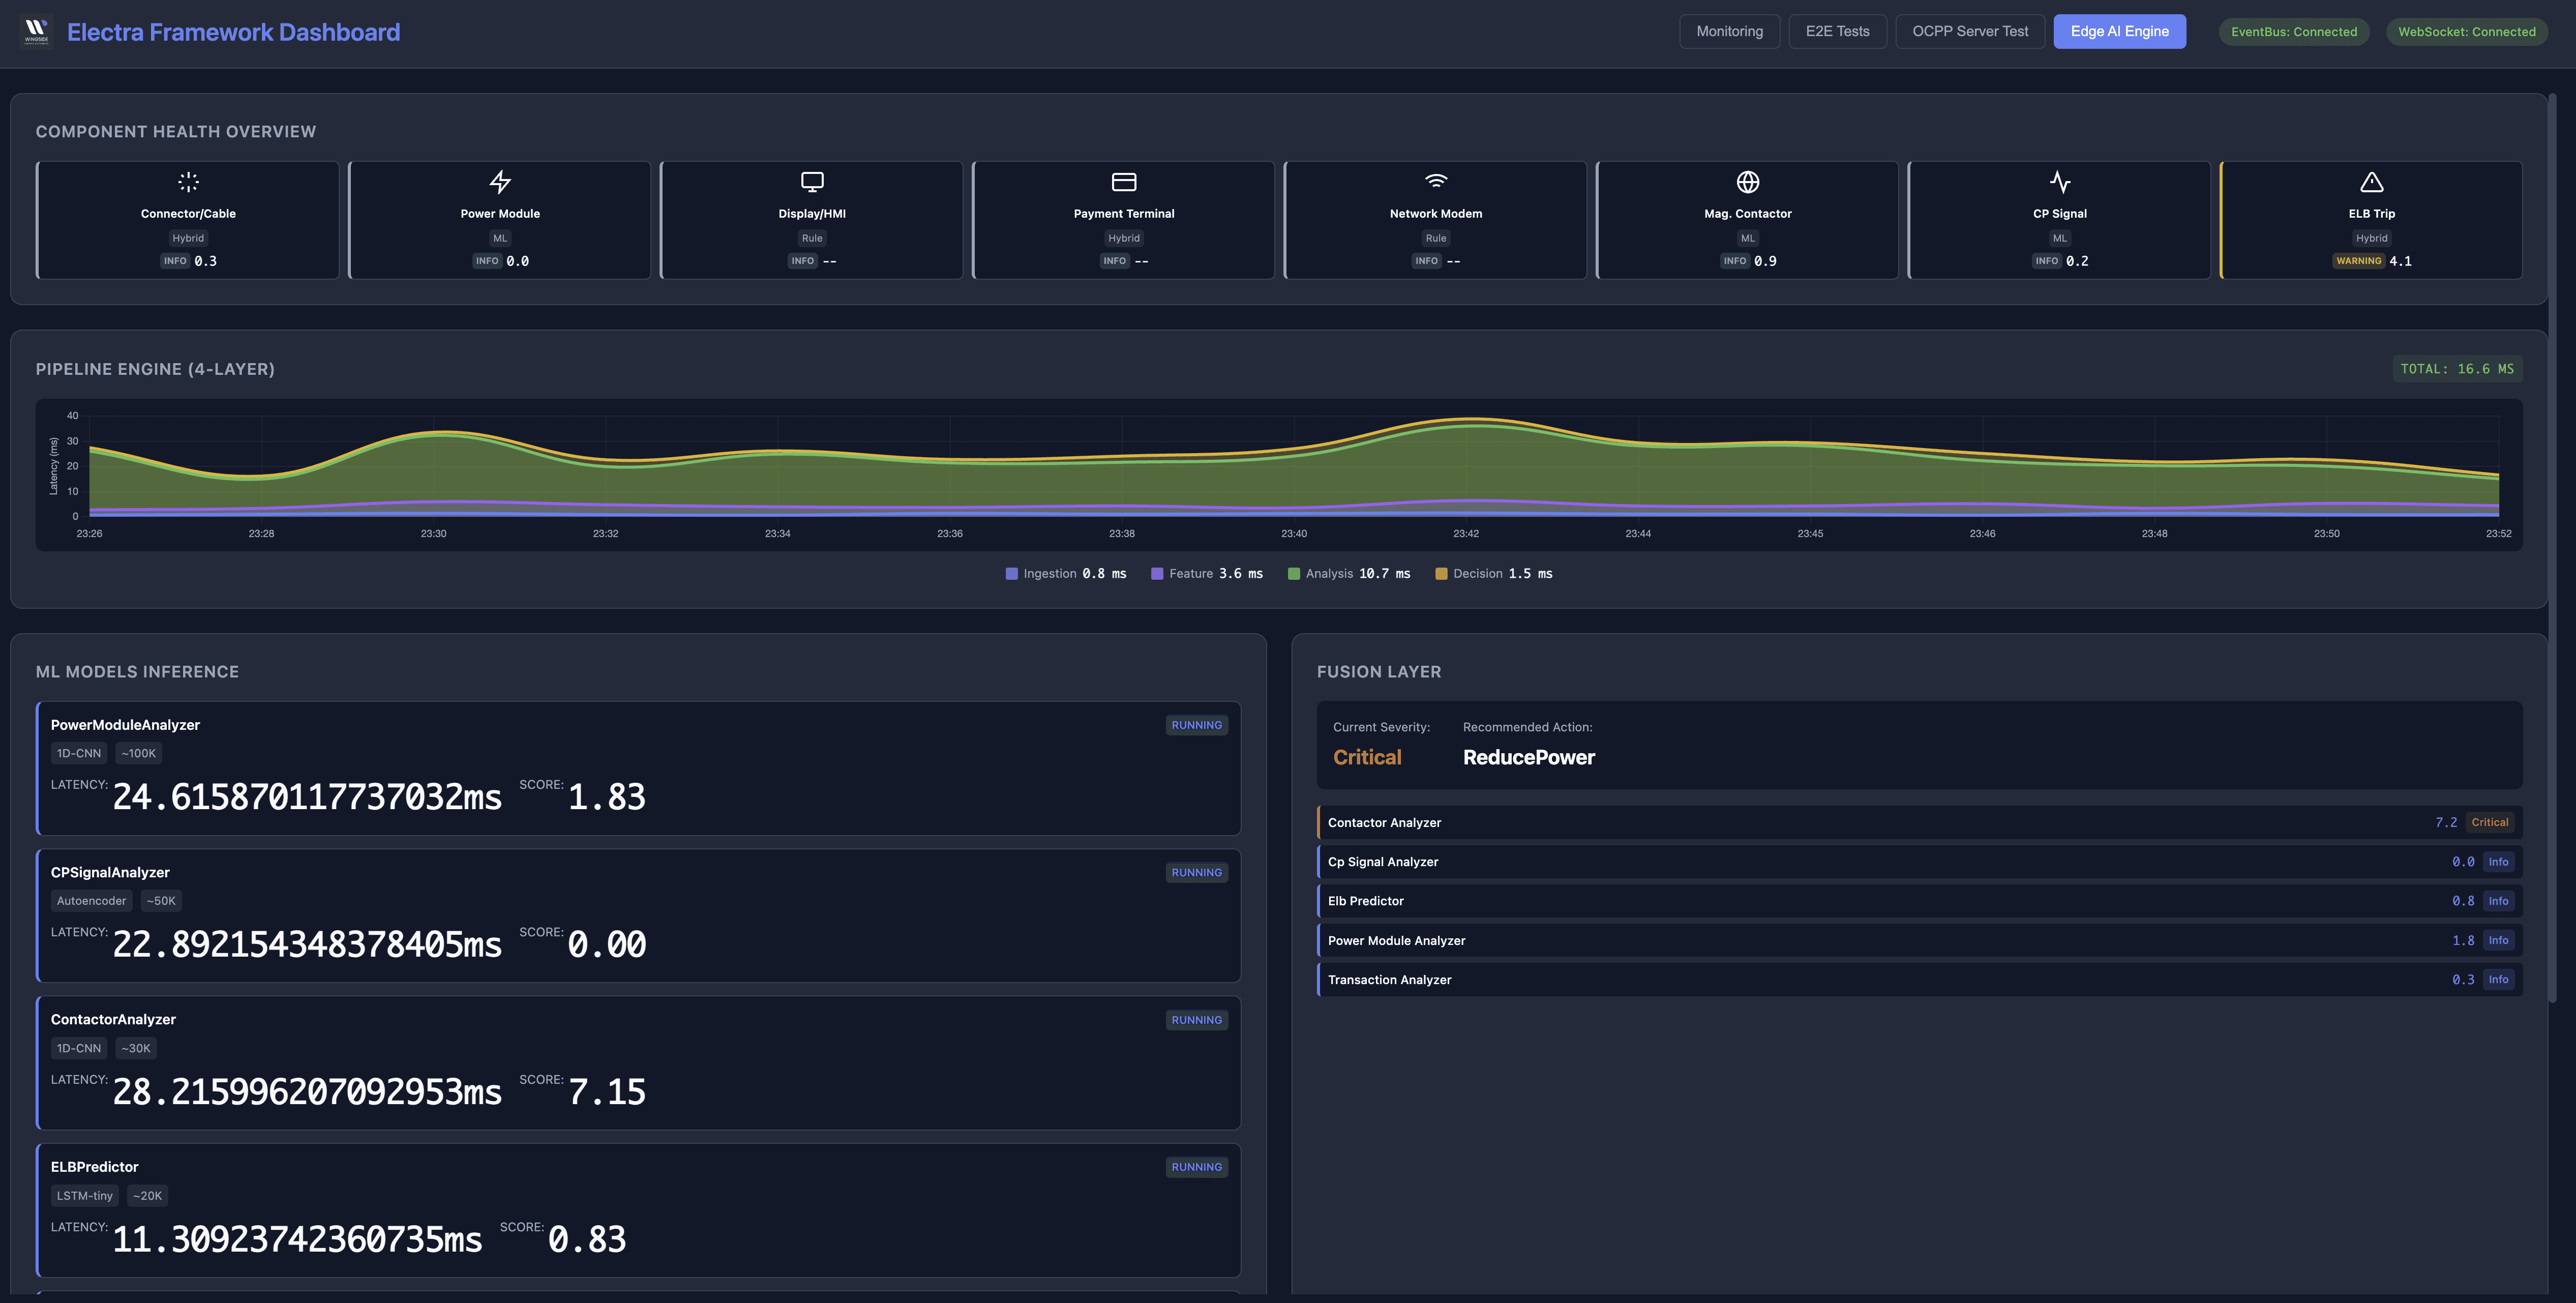
Task: Click the Decision legend color swatch
Action: click(1441, 574)
